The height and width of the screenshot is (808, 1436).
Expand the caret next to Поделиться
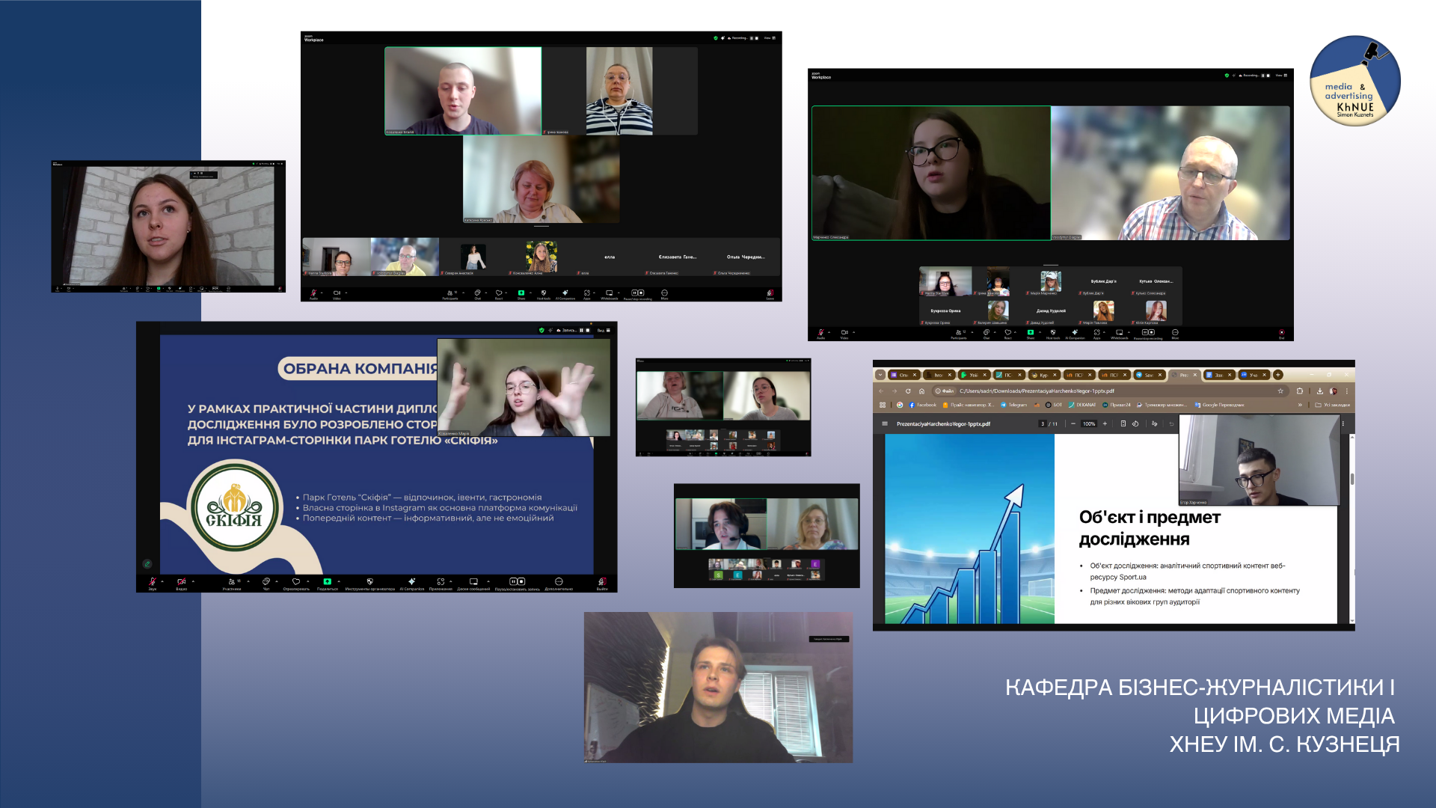(x=339, y=581)
